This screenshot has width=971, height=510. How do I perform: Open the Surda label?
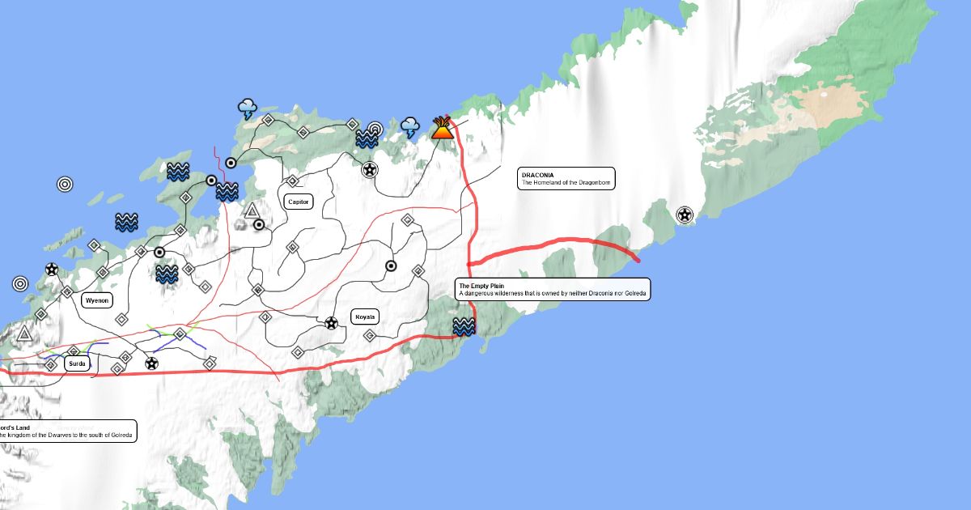pos(77,363)
